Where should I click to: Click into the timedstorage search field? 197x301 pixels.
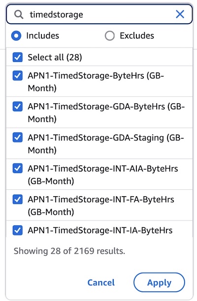tap(99, 14)
